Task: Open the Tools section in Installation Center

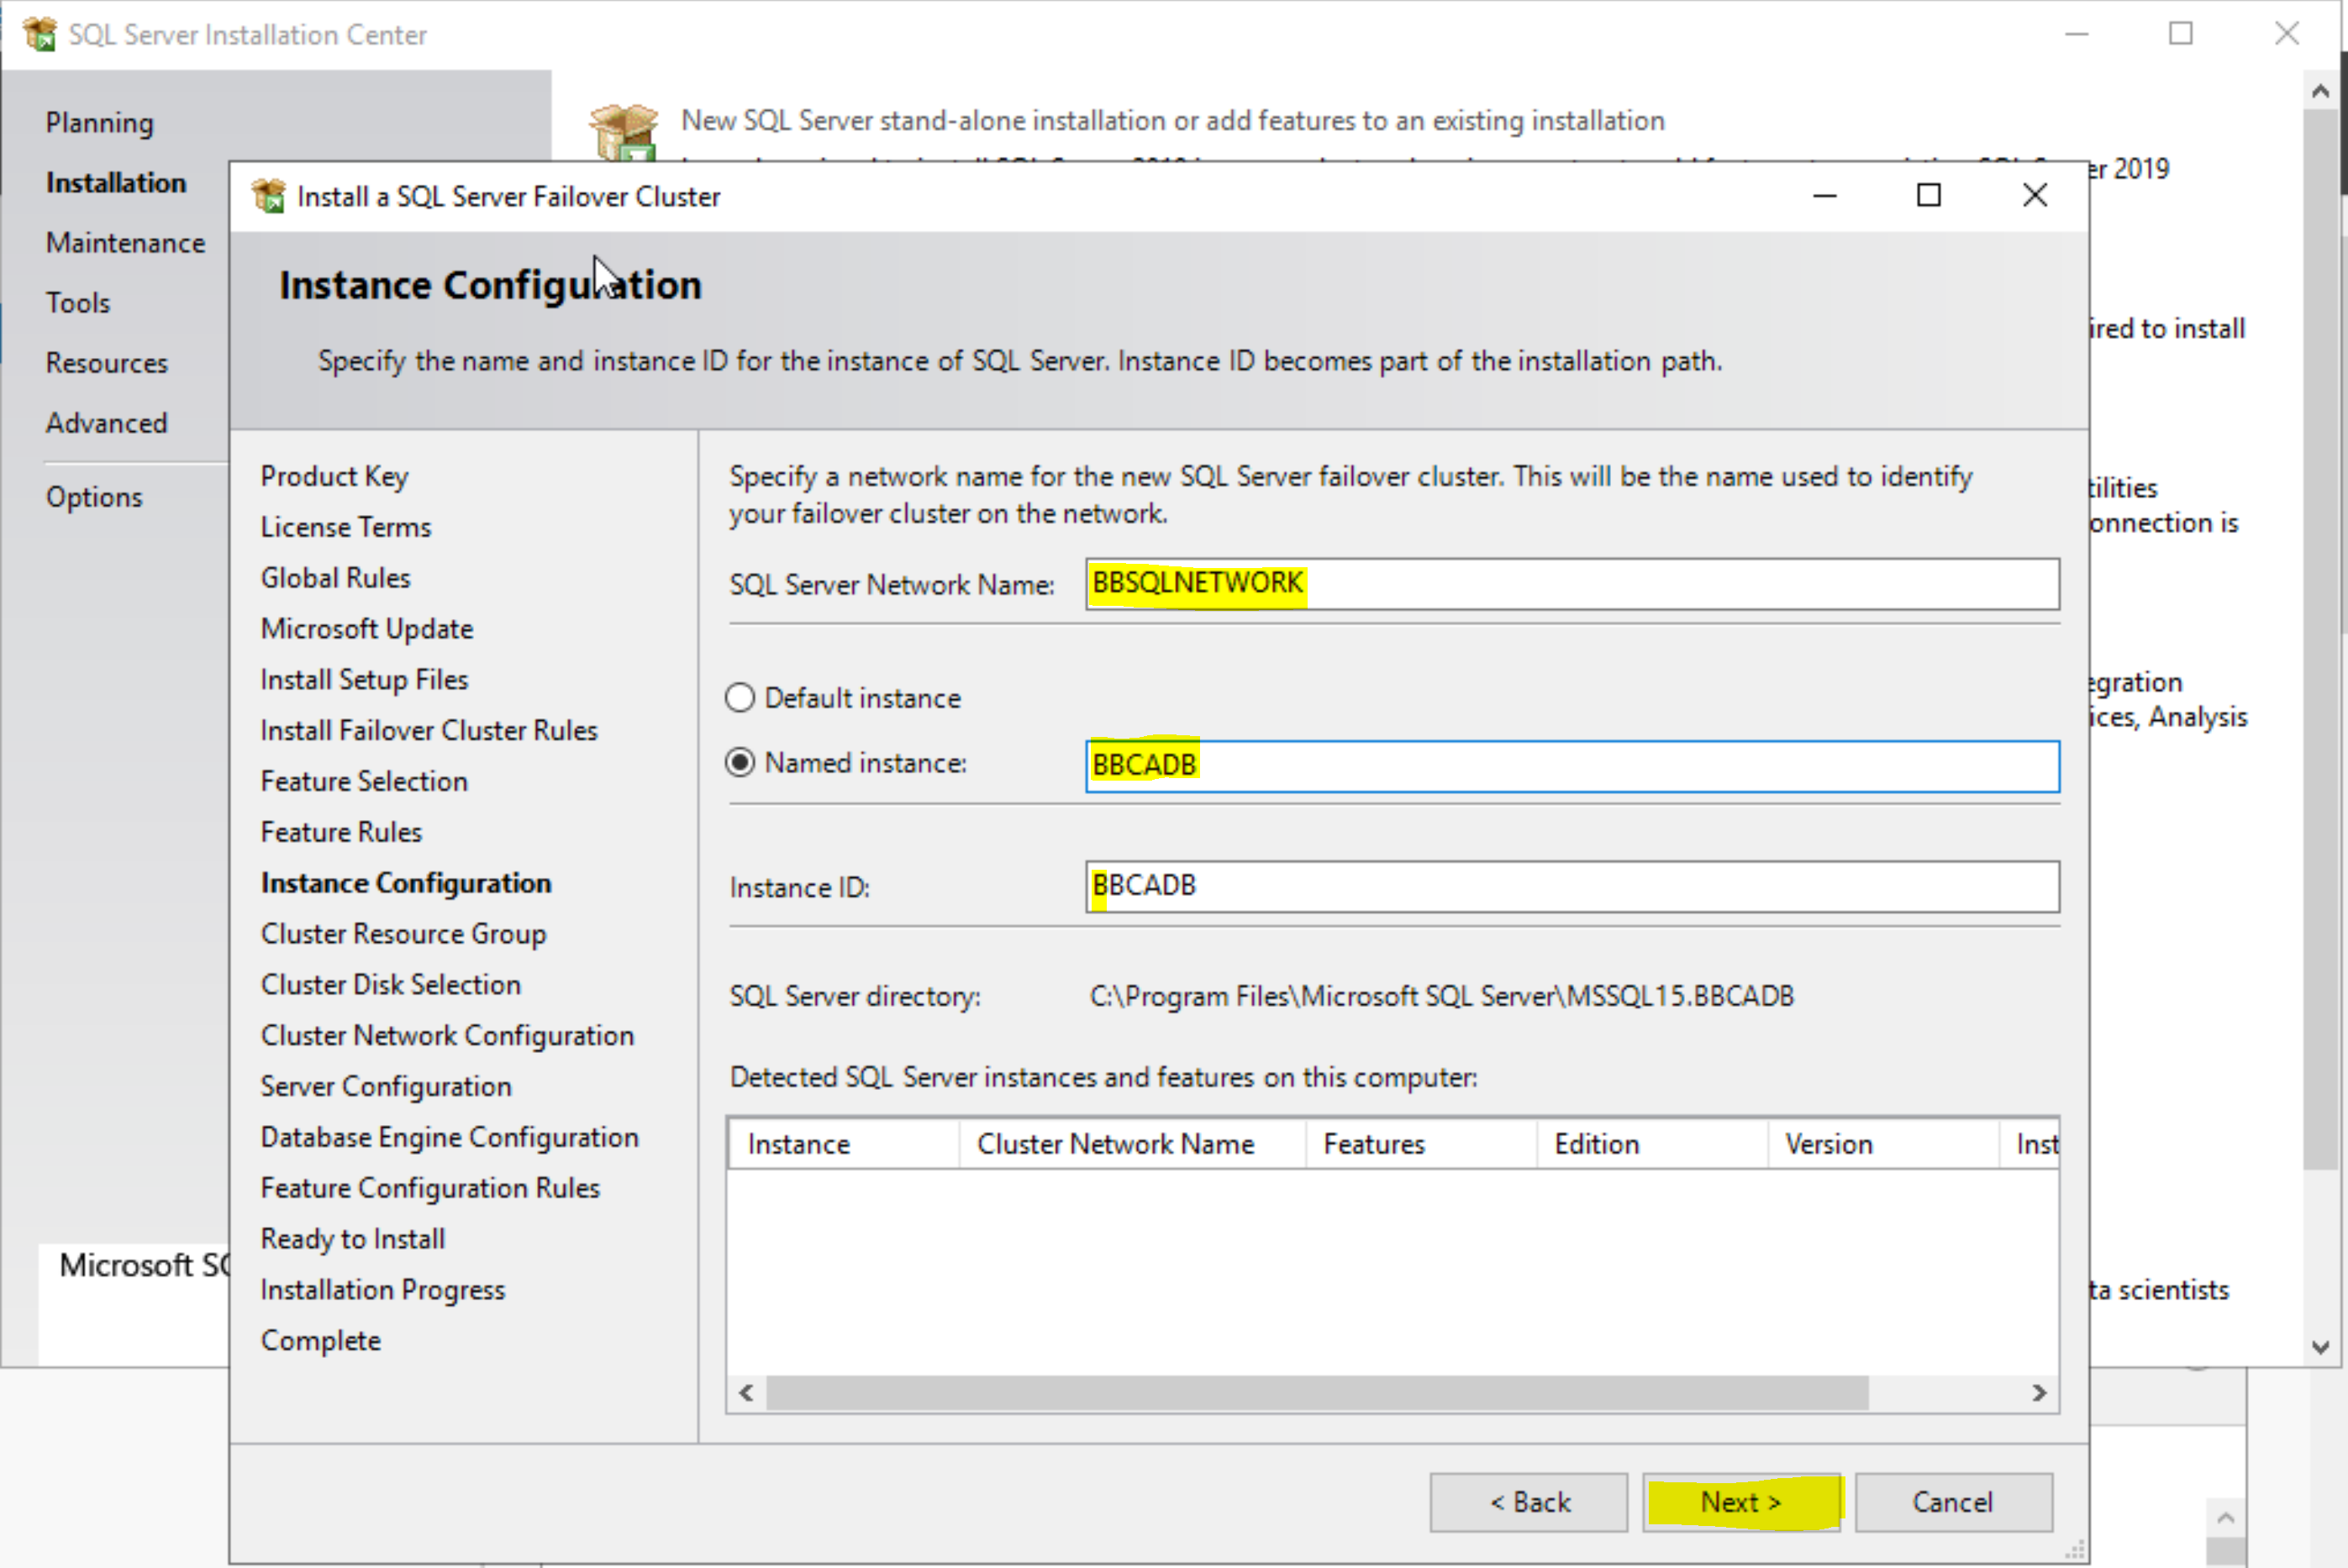Action: click(x=78, y=303)
